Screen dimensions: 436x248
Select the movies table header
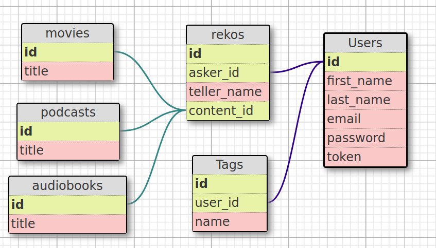pyautogui.click(x=67, y=33)
